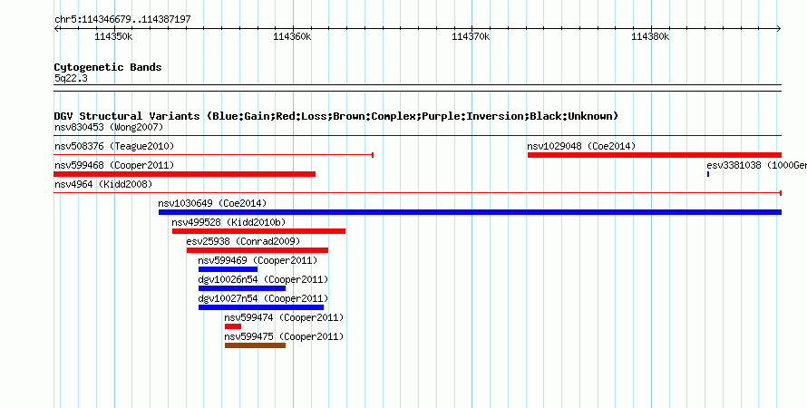Click the chr5:114346679..114387197 coordinates label

(x=122, y=19)
